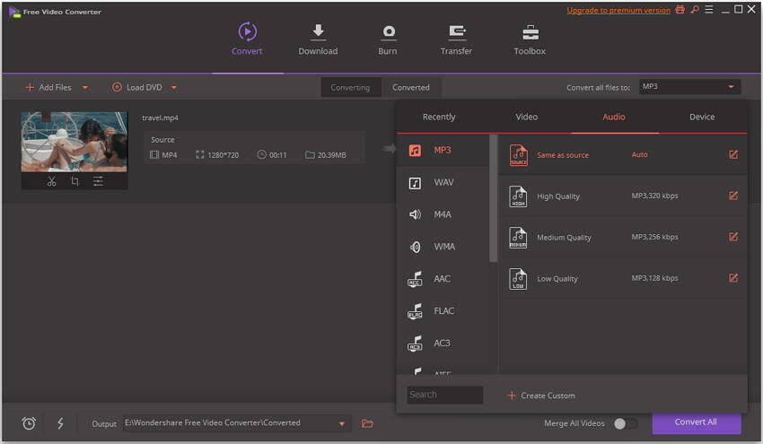Open the hamburger menu icon
763x444 pixels.
(x=709, y=9)
